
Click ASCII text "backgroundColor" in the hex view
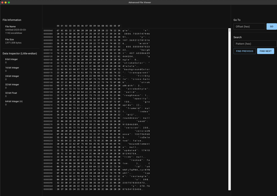coord(136,70)
